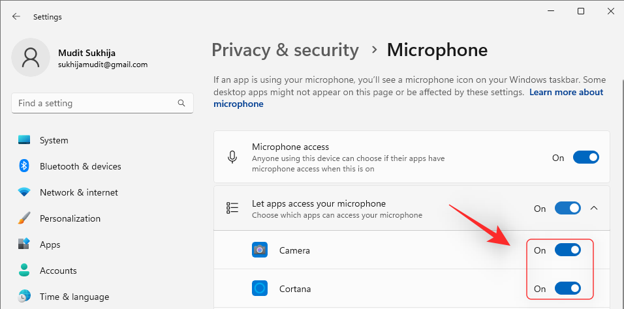Click the Camera app icon
The height and width of the screenshot is (309, 624).
260,250
